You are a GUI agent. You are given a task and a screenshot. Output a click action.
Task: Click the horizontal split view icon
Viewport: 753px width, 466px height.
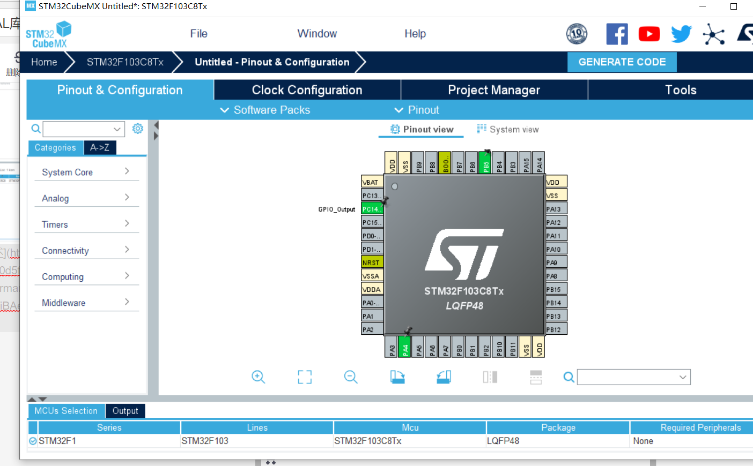[x=536, y=377]
